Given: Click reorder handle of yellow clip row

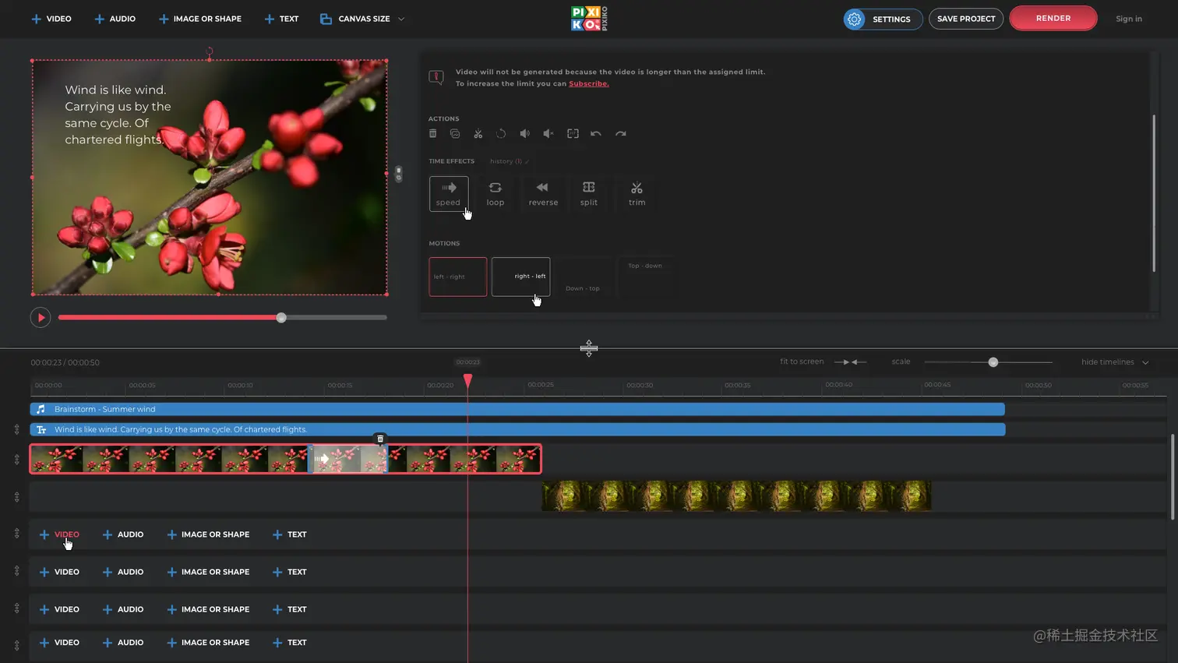Looking at the screenshot, I should [x=16, y=496].
